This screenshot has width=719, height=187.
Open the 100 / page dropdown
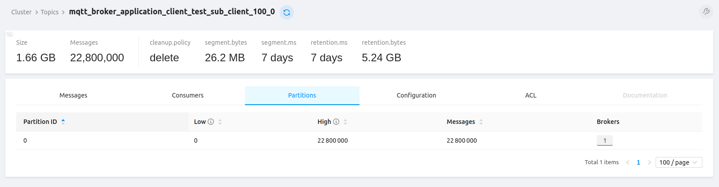[679, 162]
